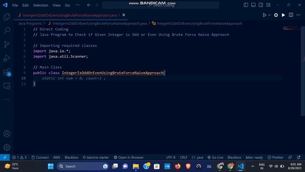Select language mode Java
Screen dimensions: 305x172
coord(197,157)
